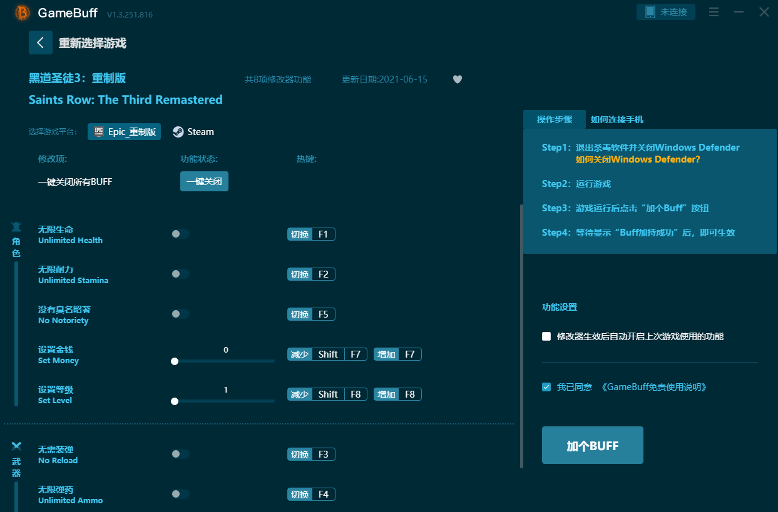Enable the No Notoriety toggle
The image size is (778, 512).
pos(180,314)
